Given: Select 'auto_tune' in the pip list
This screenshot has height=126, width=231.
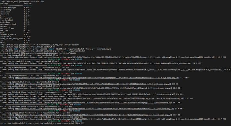Looking at the screenshot, I should coord(5,12).
